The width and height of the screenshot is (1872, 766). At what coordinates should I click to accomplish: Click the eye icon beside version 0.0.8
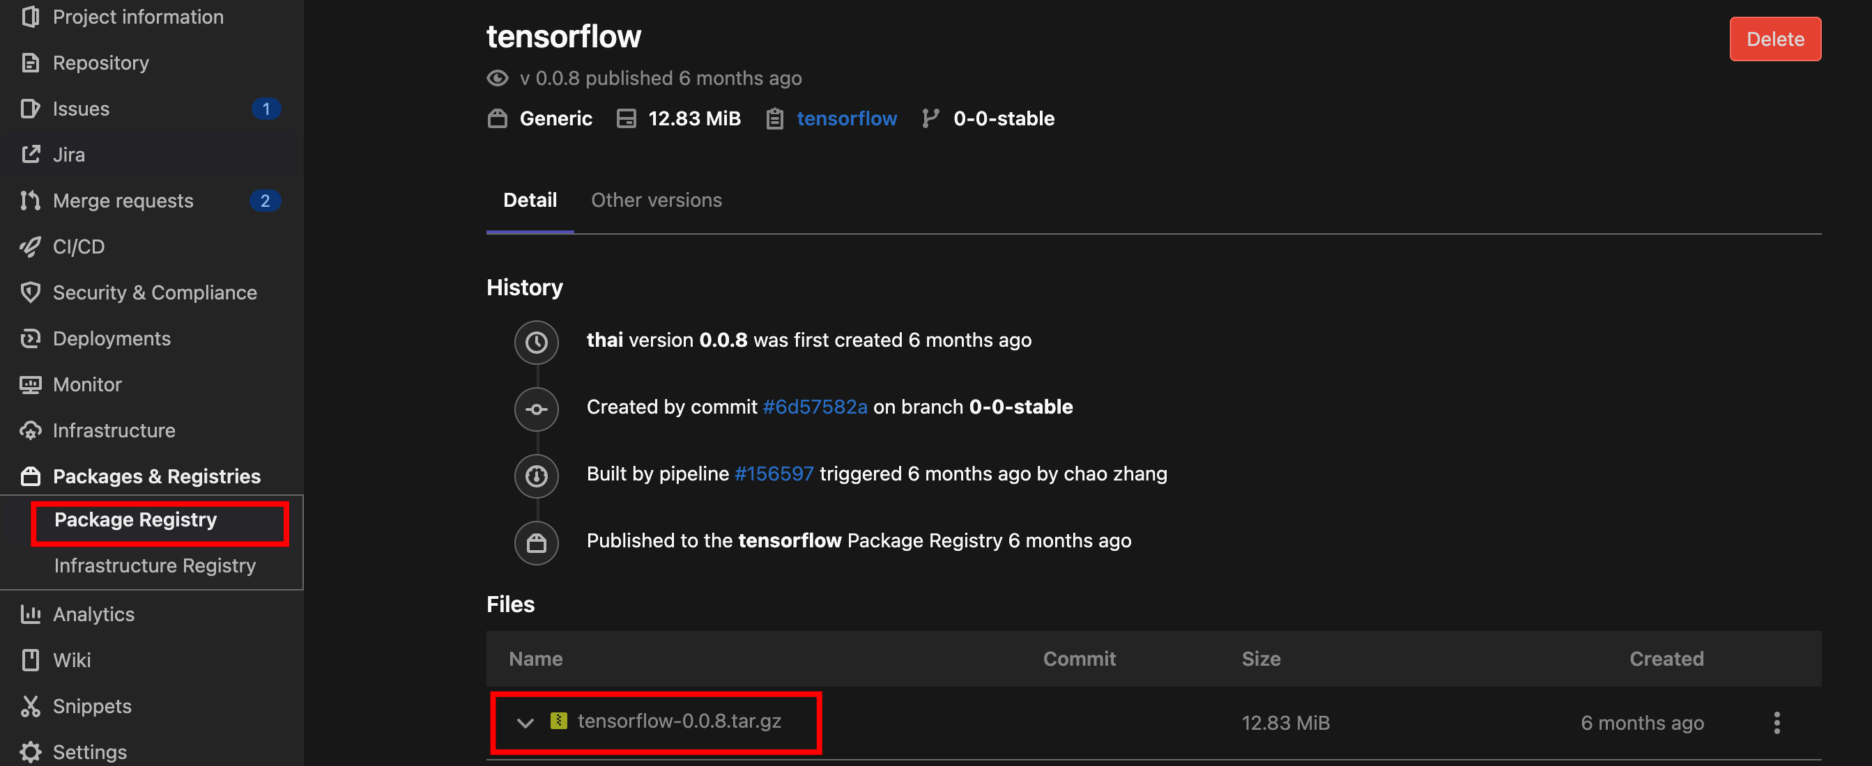pos(498,78)
